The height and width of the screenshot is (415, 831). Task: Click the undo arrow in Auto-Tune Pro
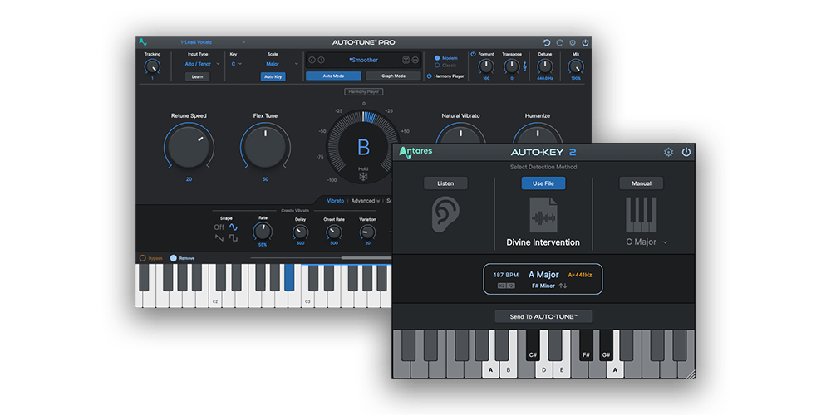coord(546,42)
